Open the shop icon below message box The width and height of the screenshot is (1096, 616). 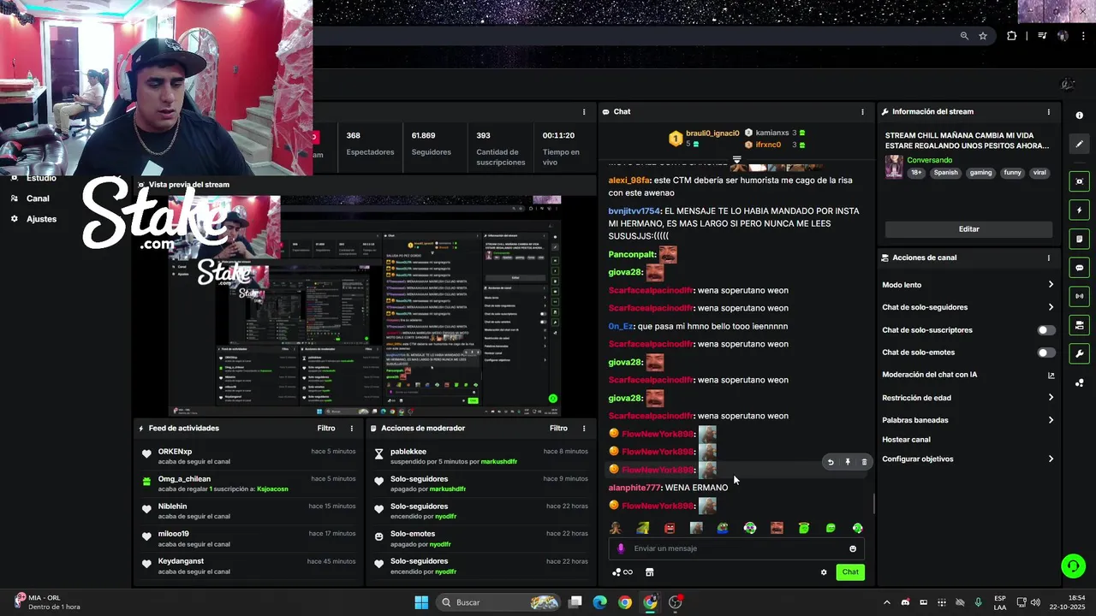[x=649, y=572]
